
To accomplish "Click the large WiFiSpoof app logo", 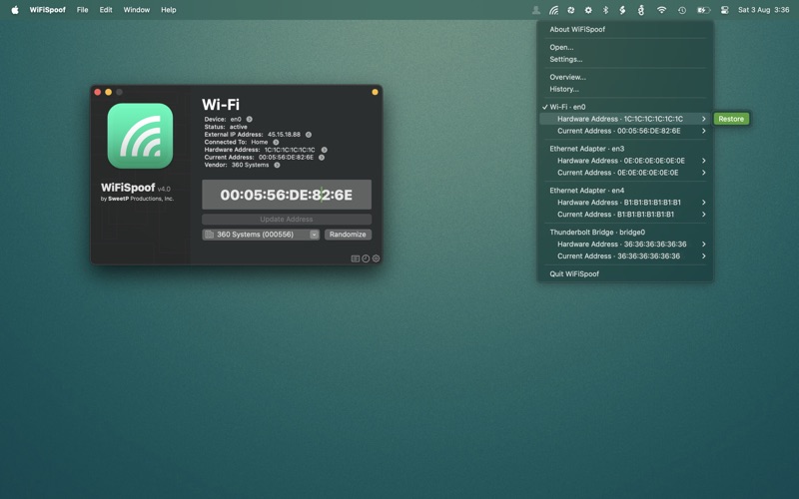I will [140, 136].
